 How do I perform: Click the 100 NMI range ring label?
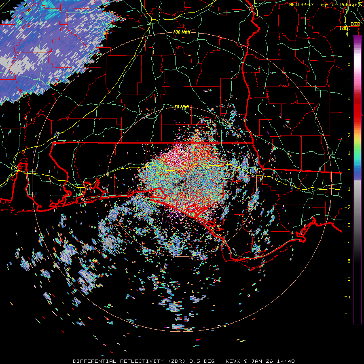pyautogui.click(x=182, y=32)
